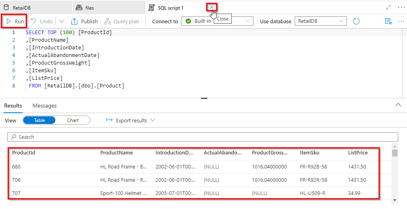Click the Undo button
This screenshot has height=209, width=407.
[x=42, y=21]
